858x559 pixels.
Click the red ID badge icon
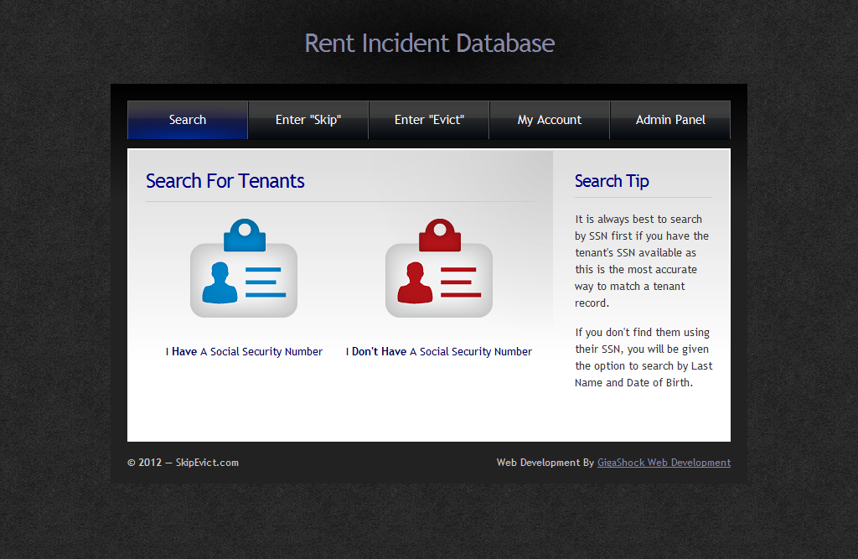[x=439, y=267]
